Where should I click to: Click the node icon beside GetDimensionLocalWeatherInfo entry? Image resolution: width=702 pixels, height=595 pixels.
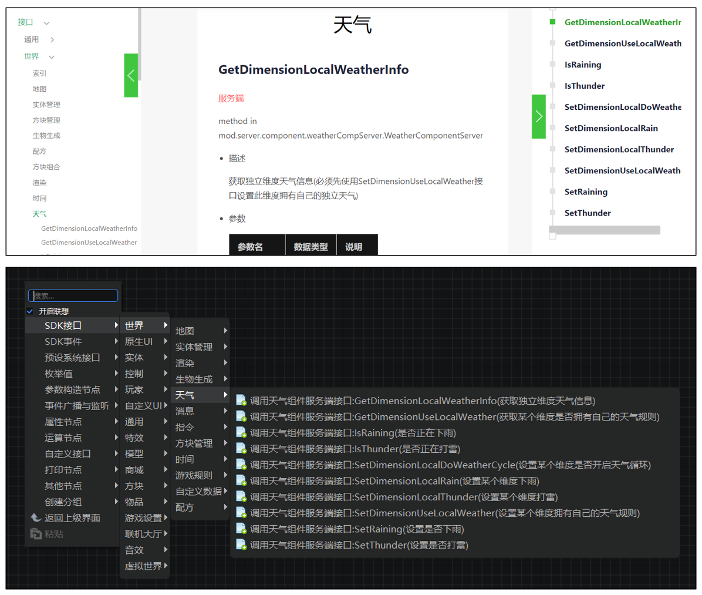(x=241, y=401)
